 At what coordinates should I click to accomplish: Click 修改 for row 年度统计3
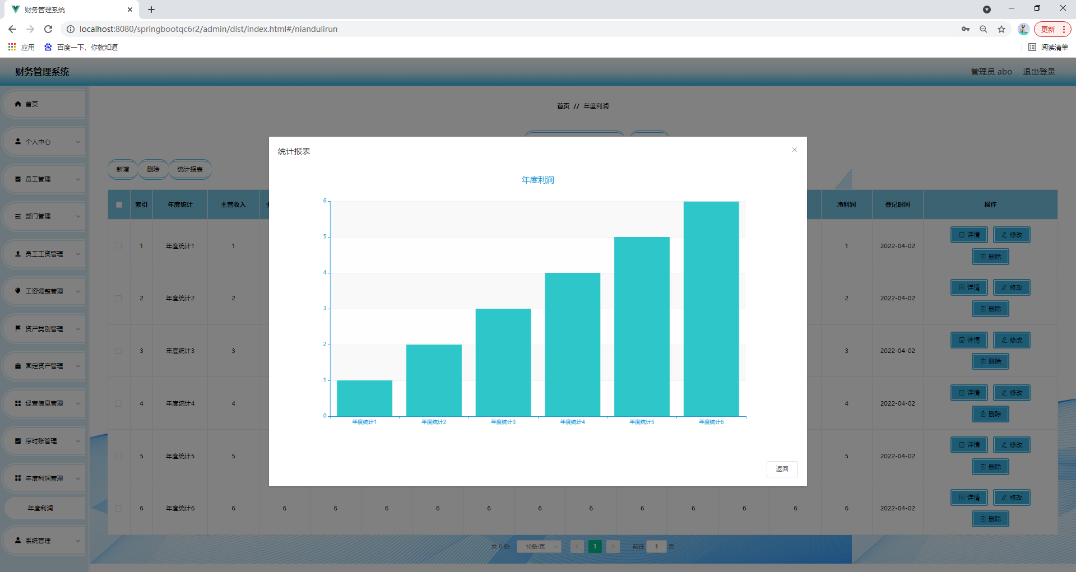pyautogui.click(x=1012, y=340)
